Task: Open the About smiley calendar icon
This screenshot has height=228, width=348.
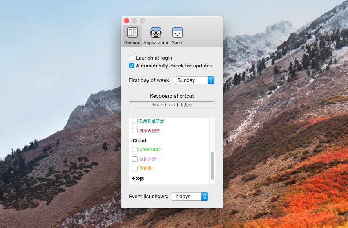Action: (177, 33)
